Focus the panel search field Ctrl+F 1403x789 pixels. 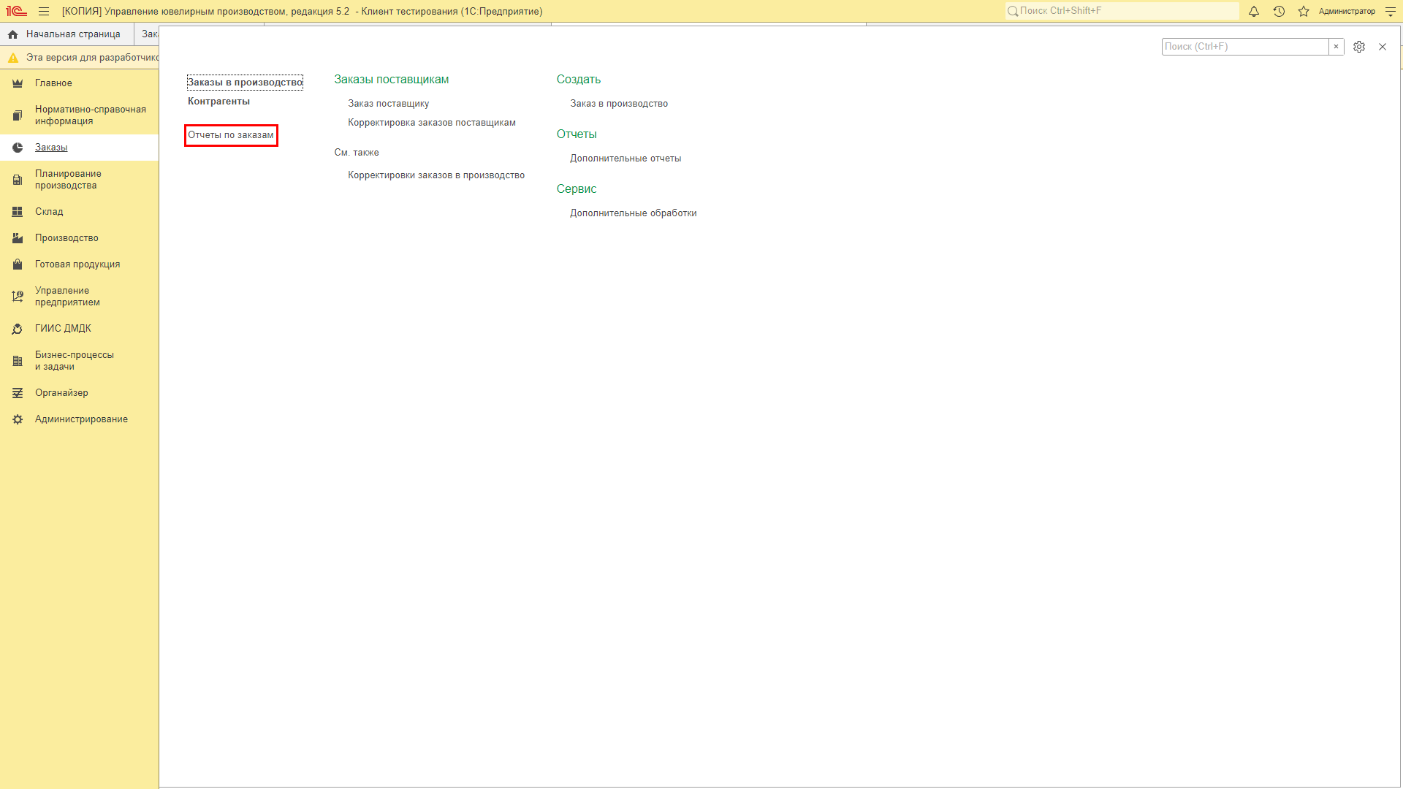pyautogui.click(x=1245, y=47)
